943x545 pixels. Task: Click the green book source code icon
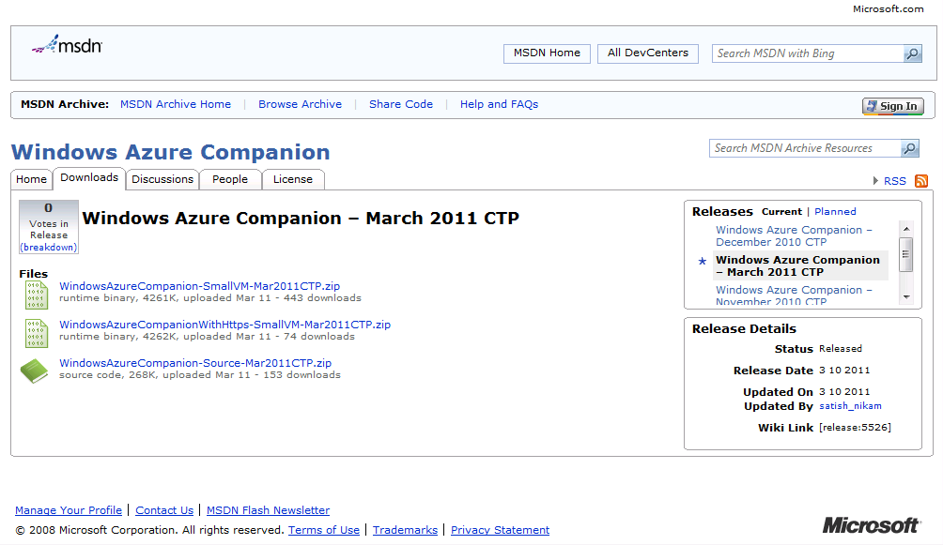(x=34, y=371)
